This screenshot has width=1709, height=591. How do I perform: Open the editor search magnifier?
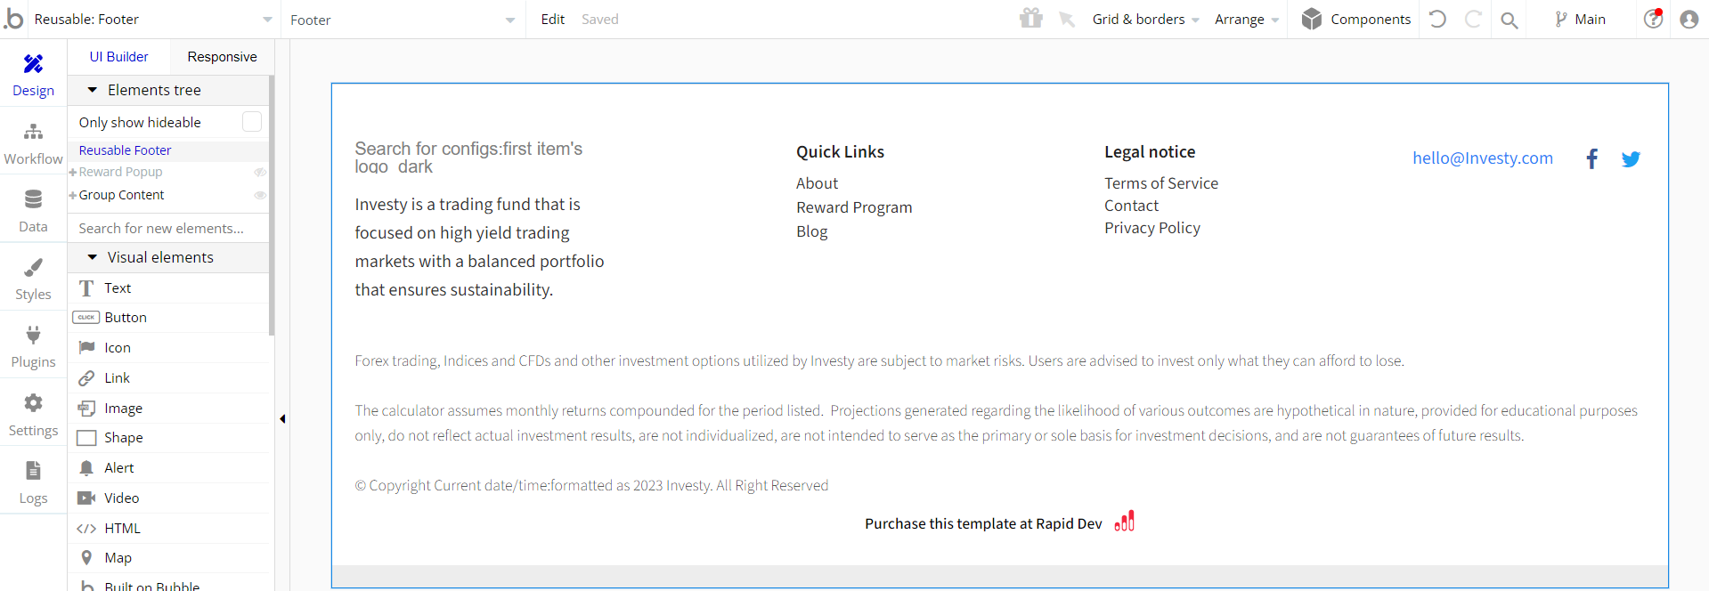(1509, 20)
